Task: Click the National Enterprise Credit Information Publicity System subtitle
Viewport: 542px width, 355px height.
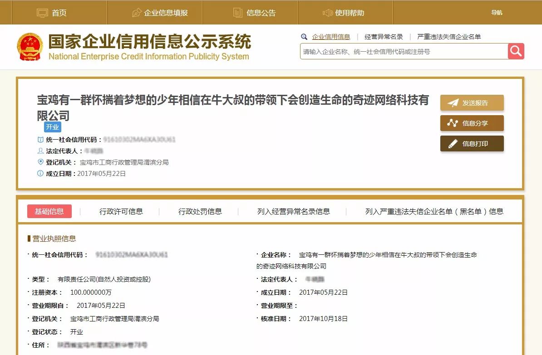Action: 148,56
